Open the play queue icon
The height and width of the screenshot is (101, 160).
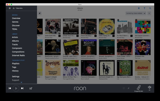tap(31, 88)
